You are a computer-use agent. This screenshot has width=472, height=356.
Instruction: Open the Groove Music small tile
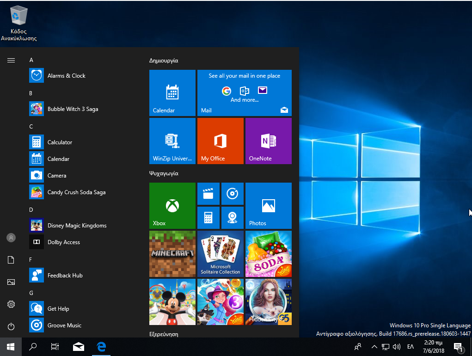(233, 194)
